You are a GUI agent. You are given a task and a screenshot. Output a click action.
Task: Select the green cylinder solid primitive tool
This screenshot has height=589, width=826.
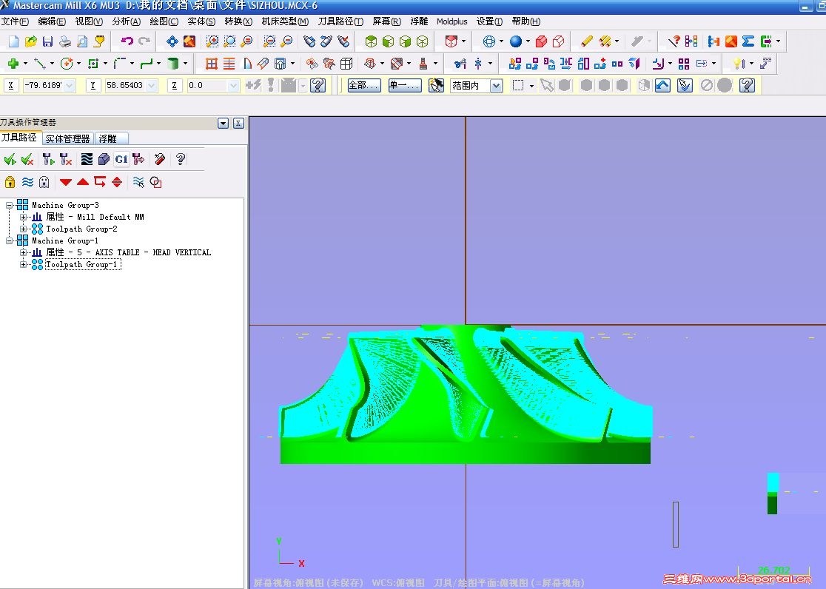click(172, 64)
